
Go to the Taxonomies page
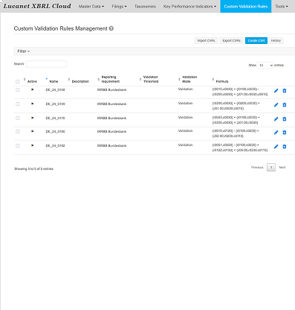coord(145,7)
